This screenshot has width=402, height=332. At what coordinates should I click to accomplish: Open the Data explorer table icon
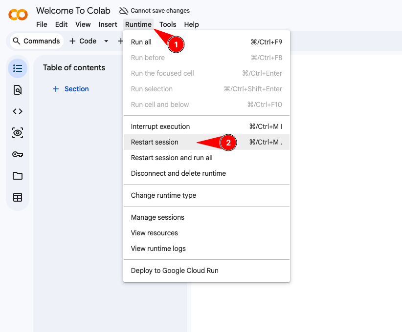(18, 197)
